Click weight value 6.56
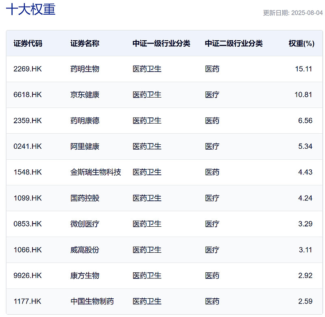Screen dimensions: 325x317 coord(305,121)
